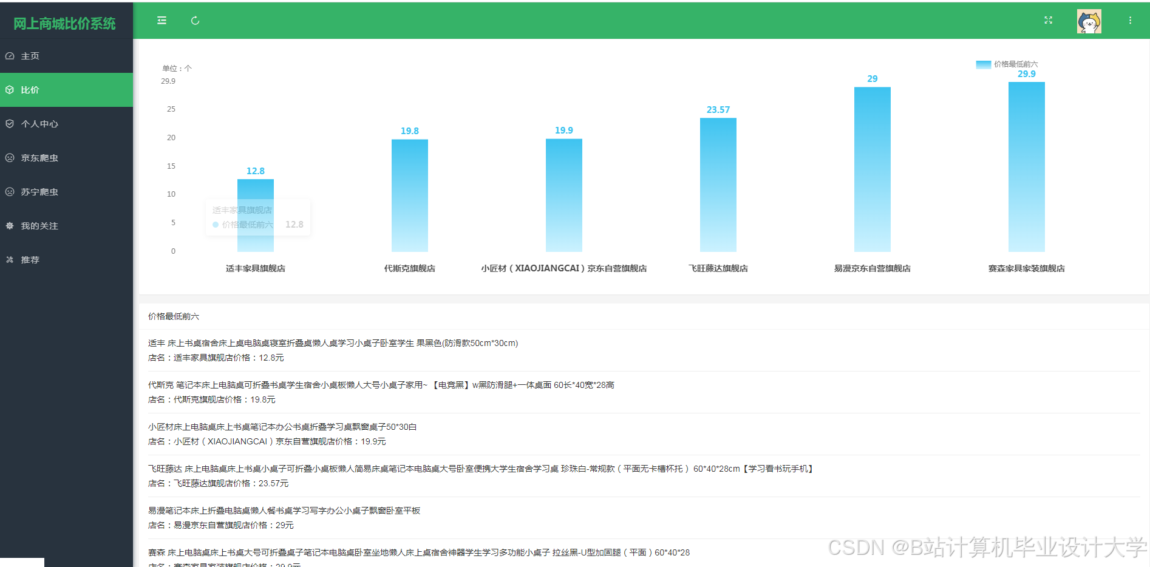This screenshot has height=567, width=1150.
Task: Click the 比价 cube icon in the sidebar
Action: (10, 90)
